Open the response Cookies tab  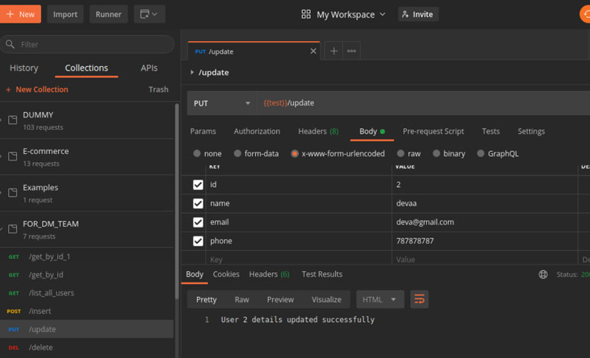(226, 274)
